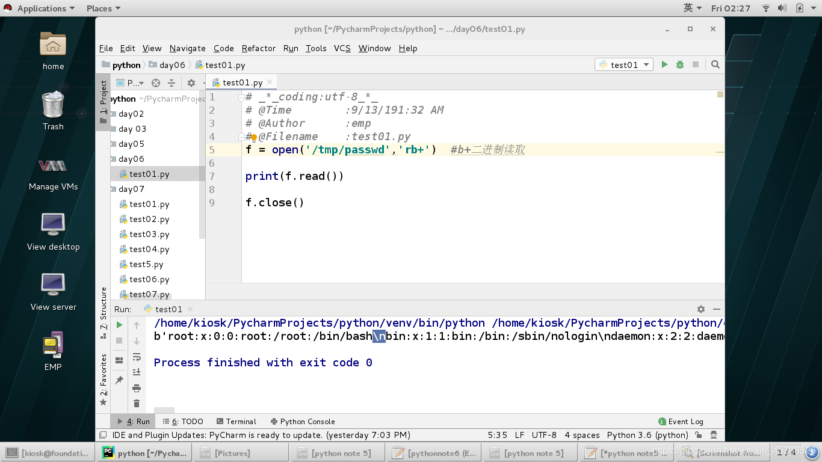Change 4 spaces indent setting

(582, 435)
